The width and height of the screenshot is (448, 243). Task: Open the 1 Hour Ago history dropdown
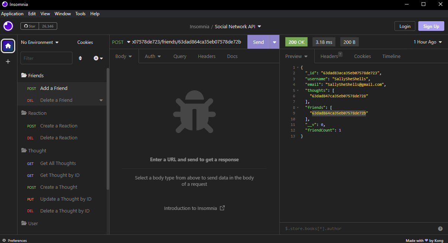[x=428, y=42]
